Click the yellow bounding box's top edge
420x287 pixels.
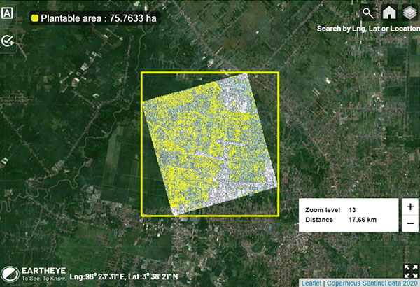210,72
